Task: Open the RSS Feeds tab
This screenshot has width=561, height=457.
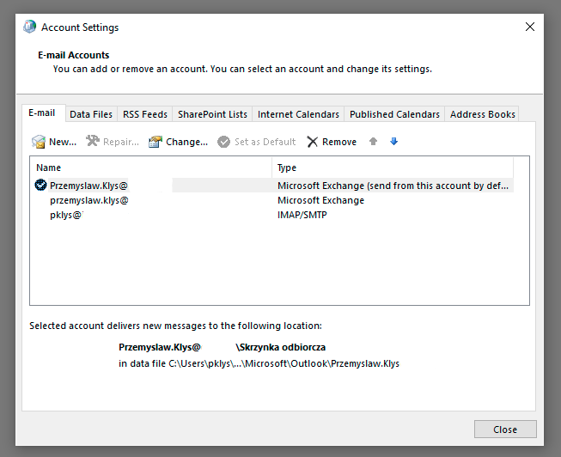Action: point(144,114)
